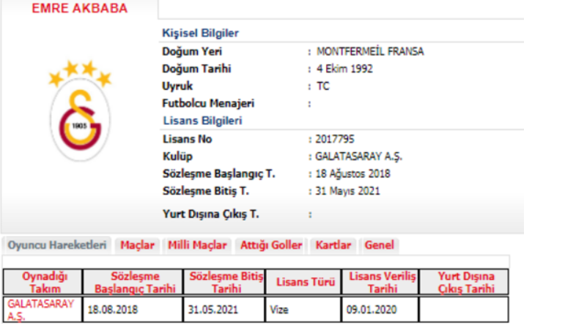This screenshot has height=326, width=565.
Task: Show the Attığı Goller tab
Action: (x=271, y=245)
